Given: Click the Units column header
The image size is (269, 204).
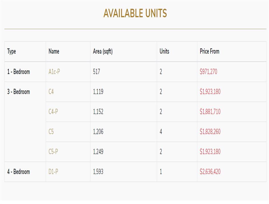Looking at the screenshot, I should [164, 51].
